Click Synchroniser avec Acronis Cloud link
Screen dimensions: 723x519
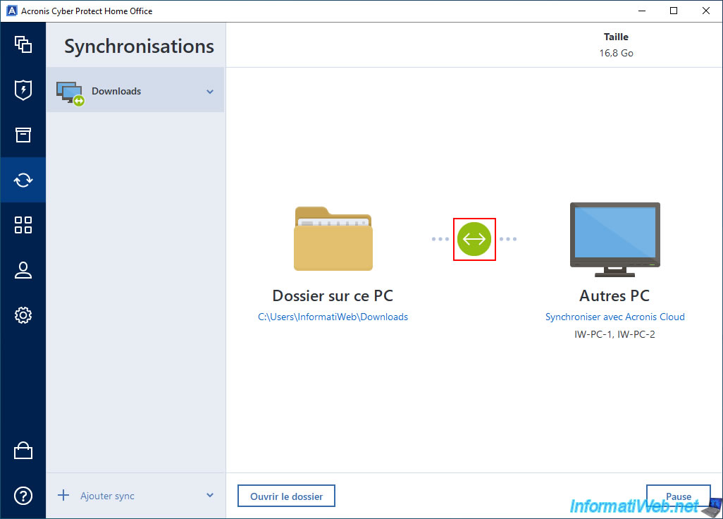[614, 317]
